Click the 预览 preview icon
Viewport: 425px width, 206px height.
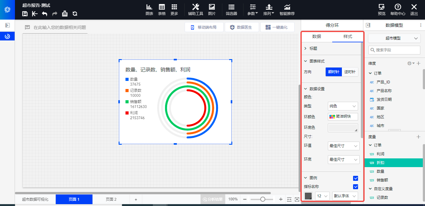pos(381,10)
